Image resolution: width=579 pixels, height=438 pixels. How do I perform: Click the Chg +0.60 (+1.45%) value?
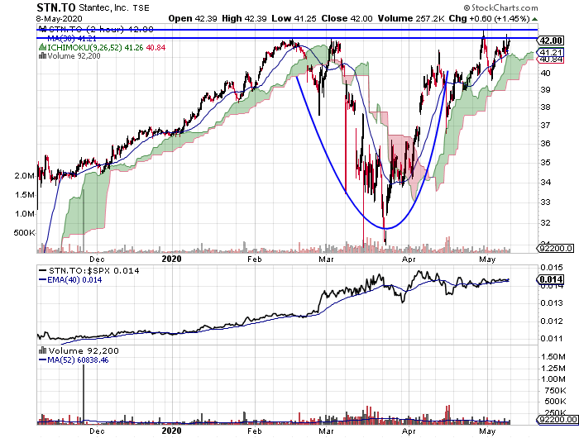click(x=490, y=18)
